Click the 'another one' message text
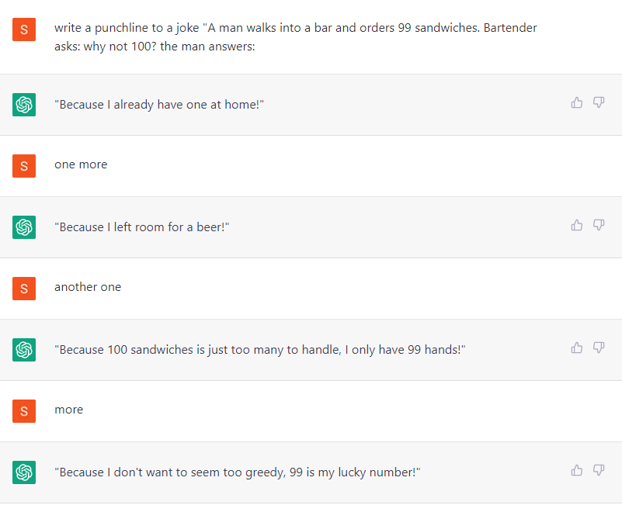 tap(88, 287)
